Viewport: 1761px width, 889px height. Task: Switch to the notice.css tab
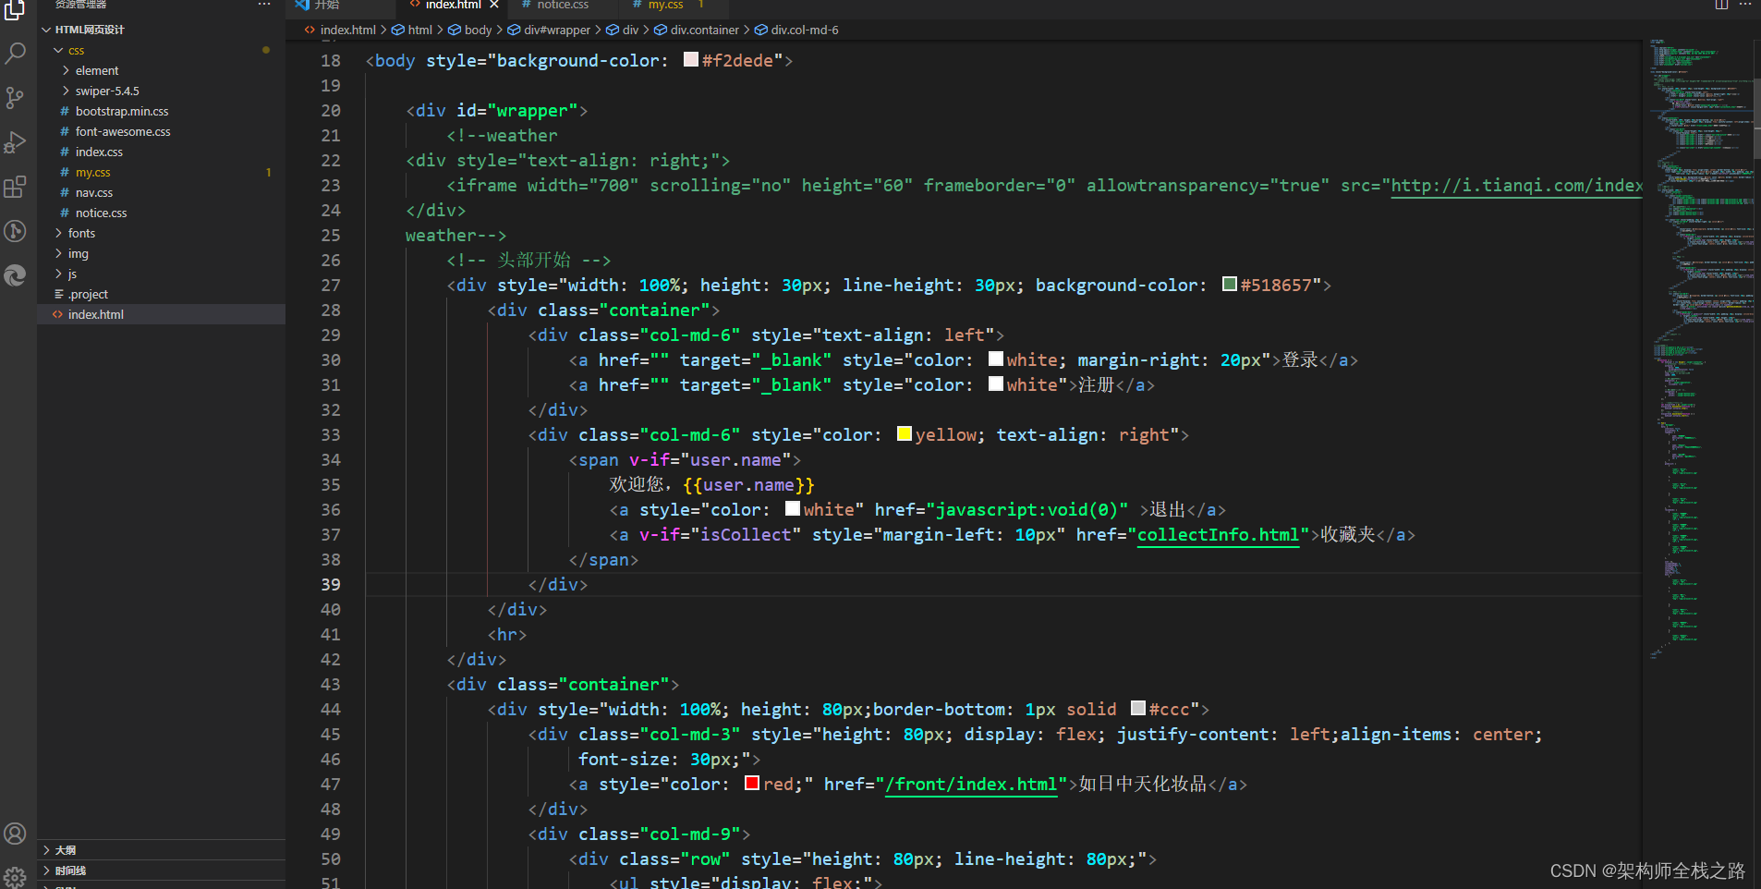(563, 5)
